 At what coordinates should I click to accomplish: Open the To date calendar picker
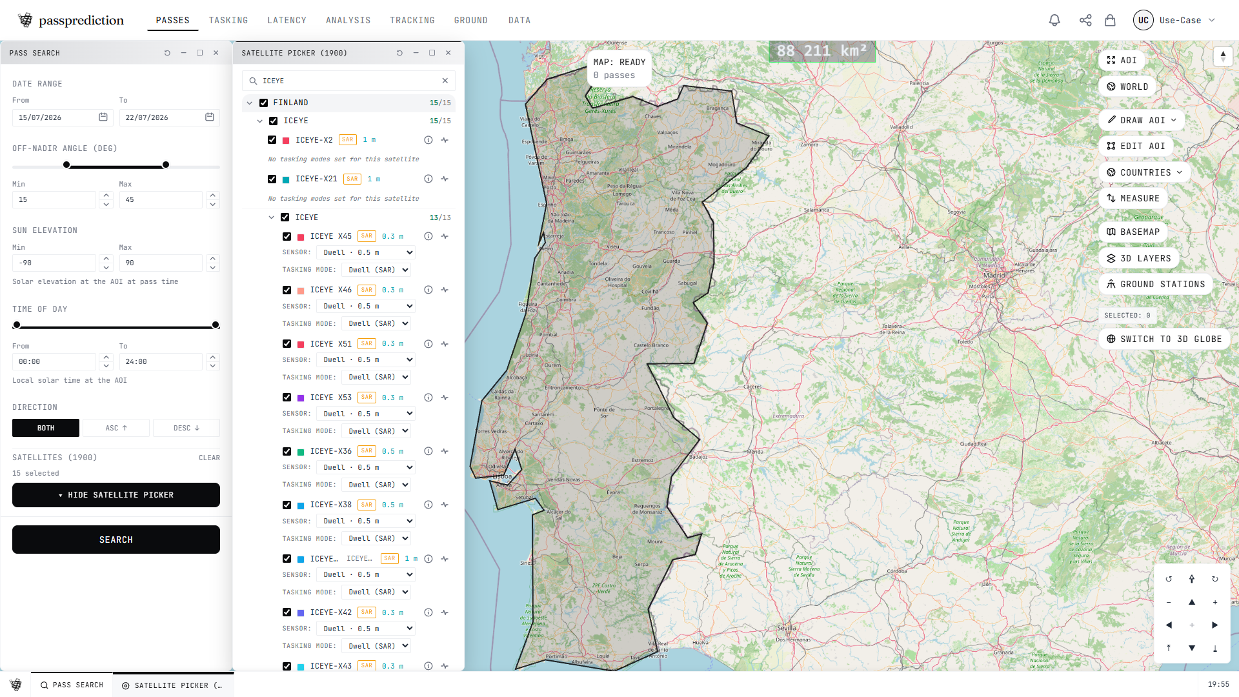point(210,117)
